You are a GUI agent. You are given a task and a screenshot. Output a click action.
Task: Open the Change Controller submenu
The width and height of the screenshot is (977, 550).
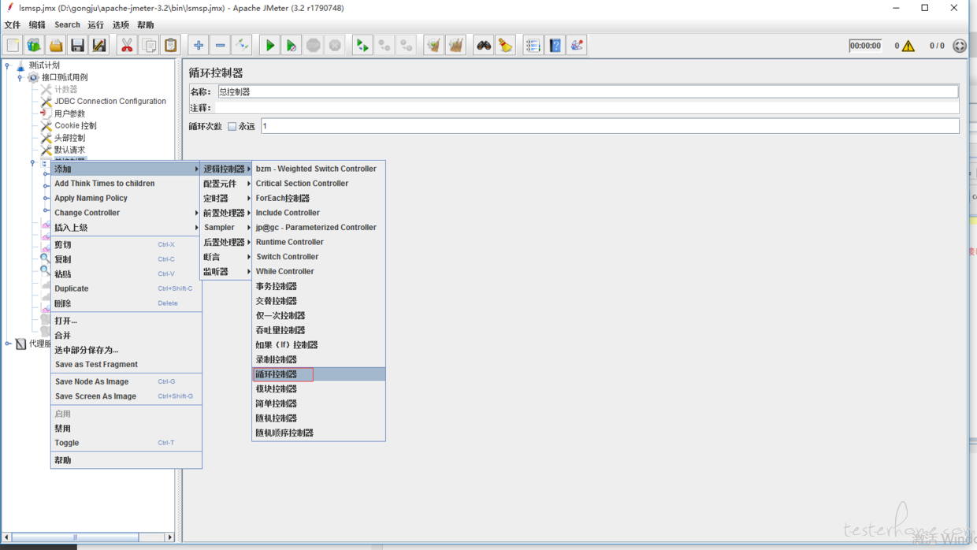[x=126, y=213]
